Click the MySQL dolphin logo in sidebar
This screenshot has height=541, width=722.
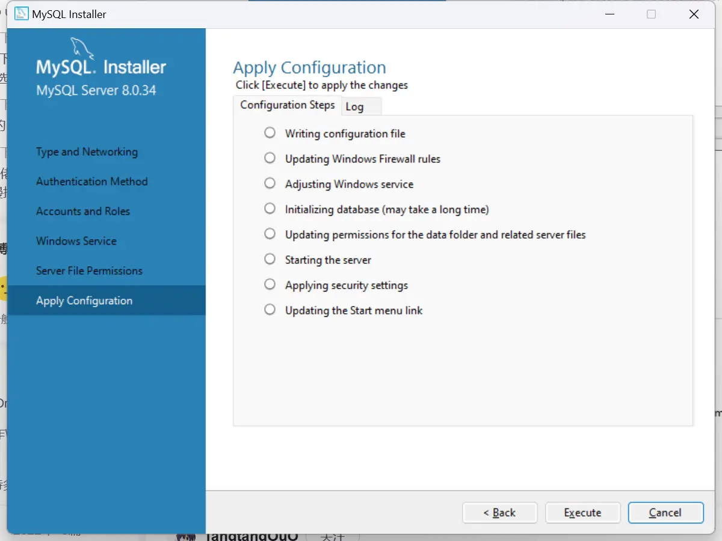point(82,48)
